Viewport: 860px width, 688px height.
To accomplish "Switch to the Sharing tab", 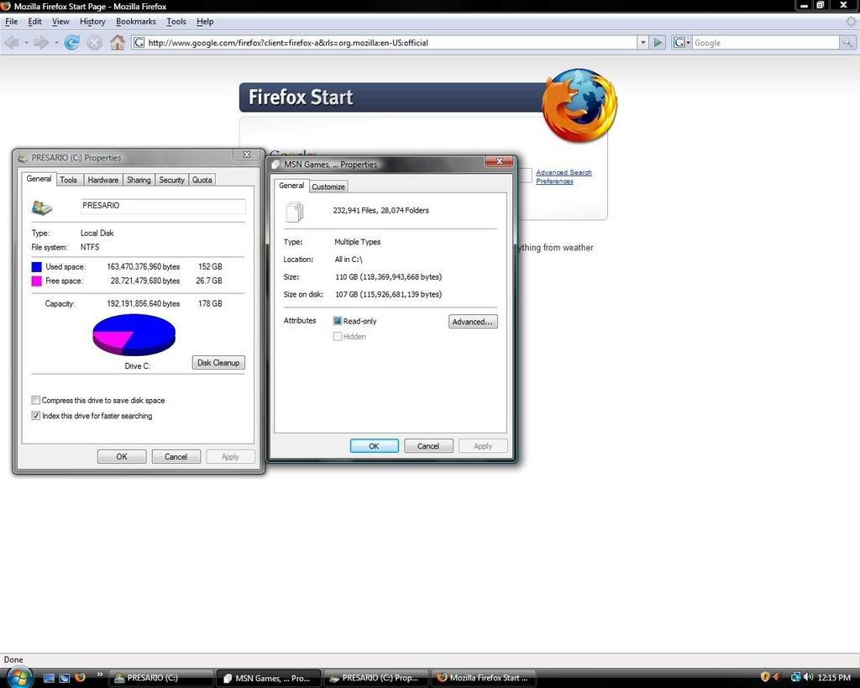I will pos(139,180).
